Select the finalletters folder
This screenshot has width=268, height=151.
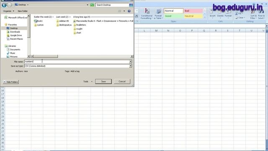click(80, 25)
